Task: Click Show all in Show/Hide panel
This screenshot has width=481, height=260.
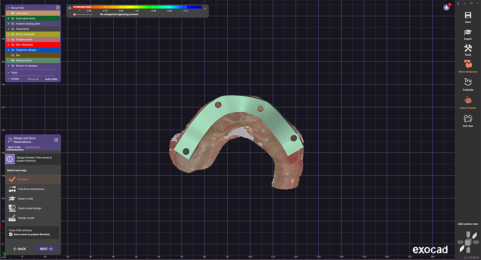Action: pyautogui.click(x=33, y=79)
